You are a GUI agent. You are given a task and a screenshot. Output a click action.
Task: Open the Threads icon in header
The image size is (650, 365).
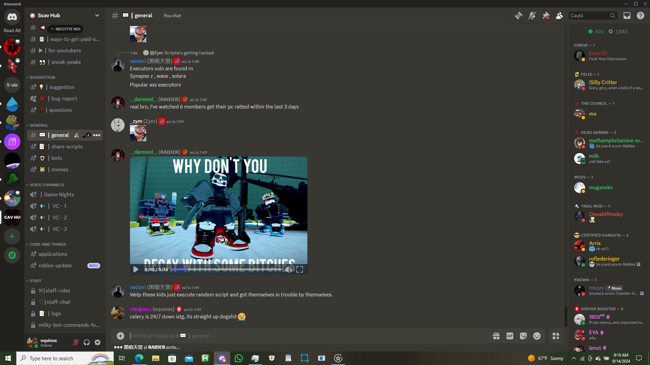(518, 16)
